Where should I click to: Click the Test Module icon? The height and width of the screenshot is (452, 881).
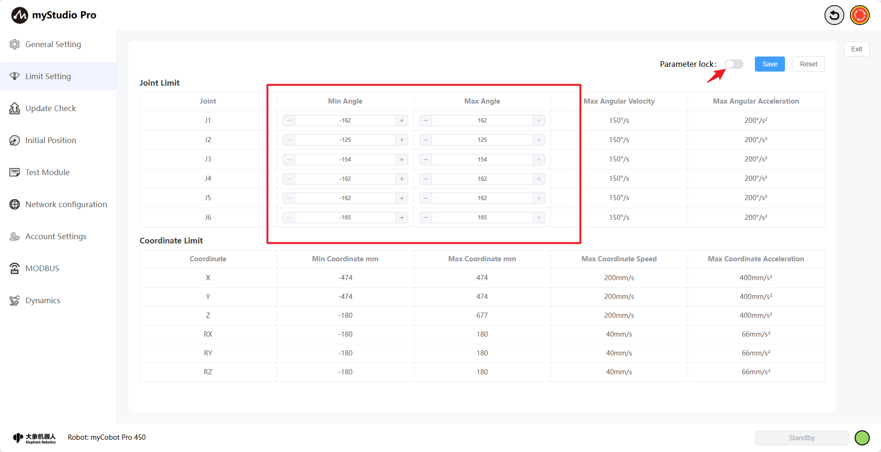15,172
